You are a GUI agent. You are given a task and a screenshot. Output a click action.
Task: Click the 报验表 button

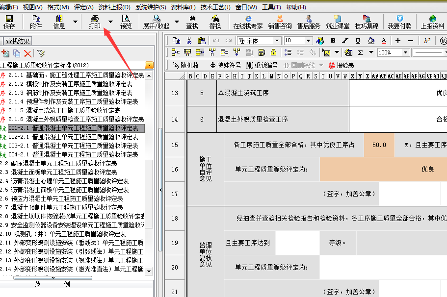tap(341, 65)
